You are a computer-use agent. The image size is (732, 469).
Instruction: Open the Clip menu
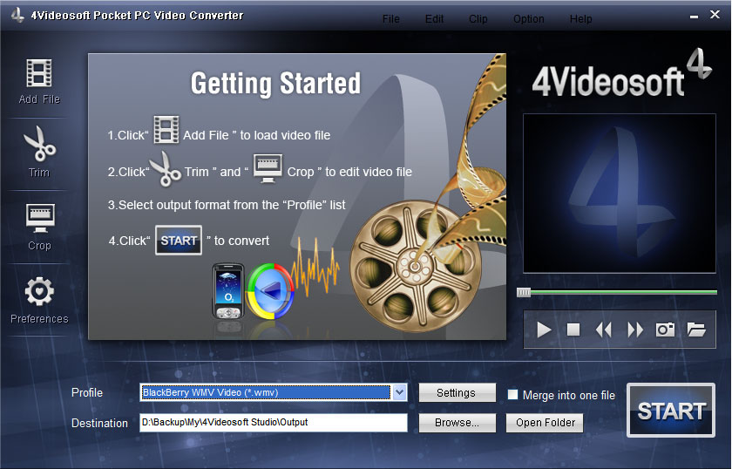pos(478,19)
